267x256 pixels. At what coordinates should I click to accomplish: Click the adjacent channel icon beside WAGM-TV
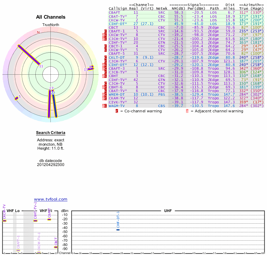pyautogui.click(x=103, y=106)
